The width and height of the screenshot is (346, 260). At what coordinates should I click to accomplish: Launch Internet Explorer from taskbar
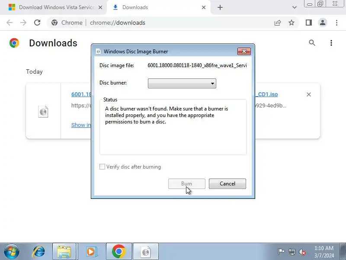(38, 252)
